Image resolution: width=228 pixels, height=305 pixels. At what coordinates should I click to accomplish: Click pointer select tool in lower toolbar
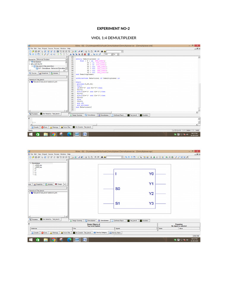pos(141,157)
